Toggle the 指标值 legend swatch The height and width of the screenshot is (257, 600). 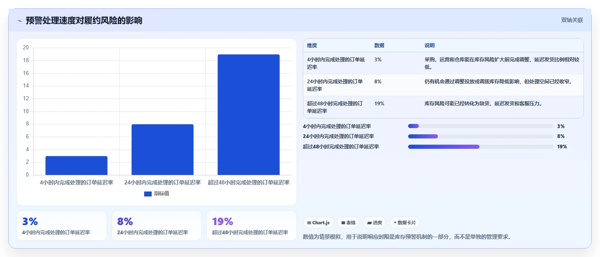(x=148, y=194)
